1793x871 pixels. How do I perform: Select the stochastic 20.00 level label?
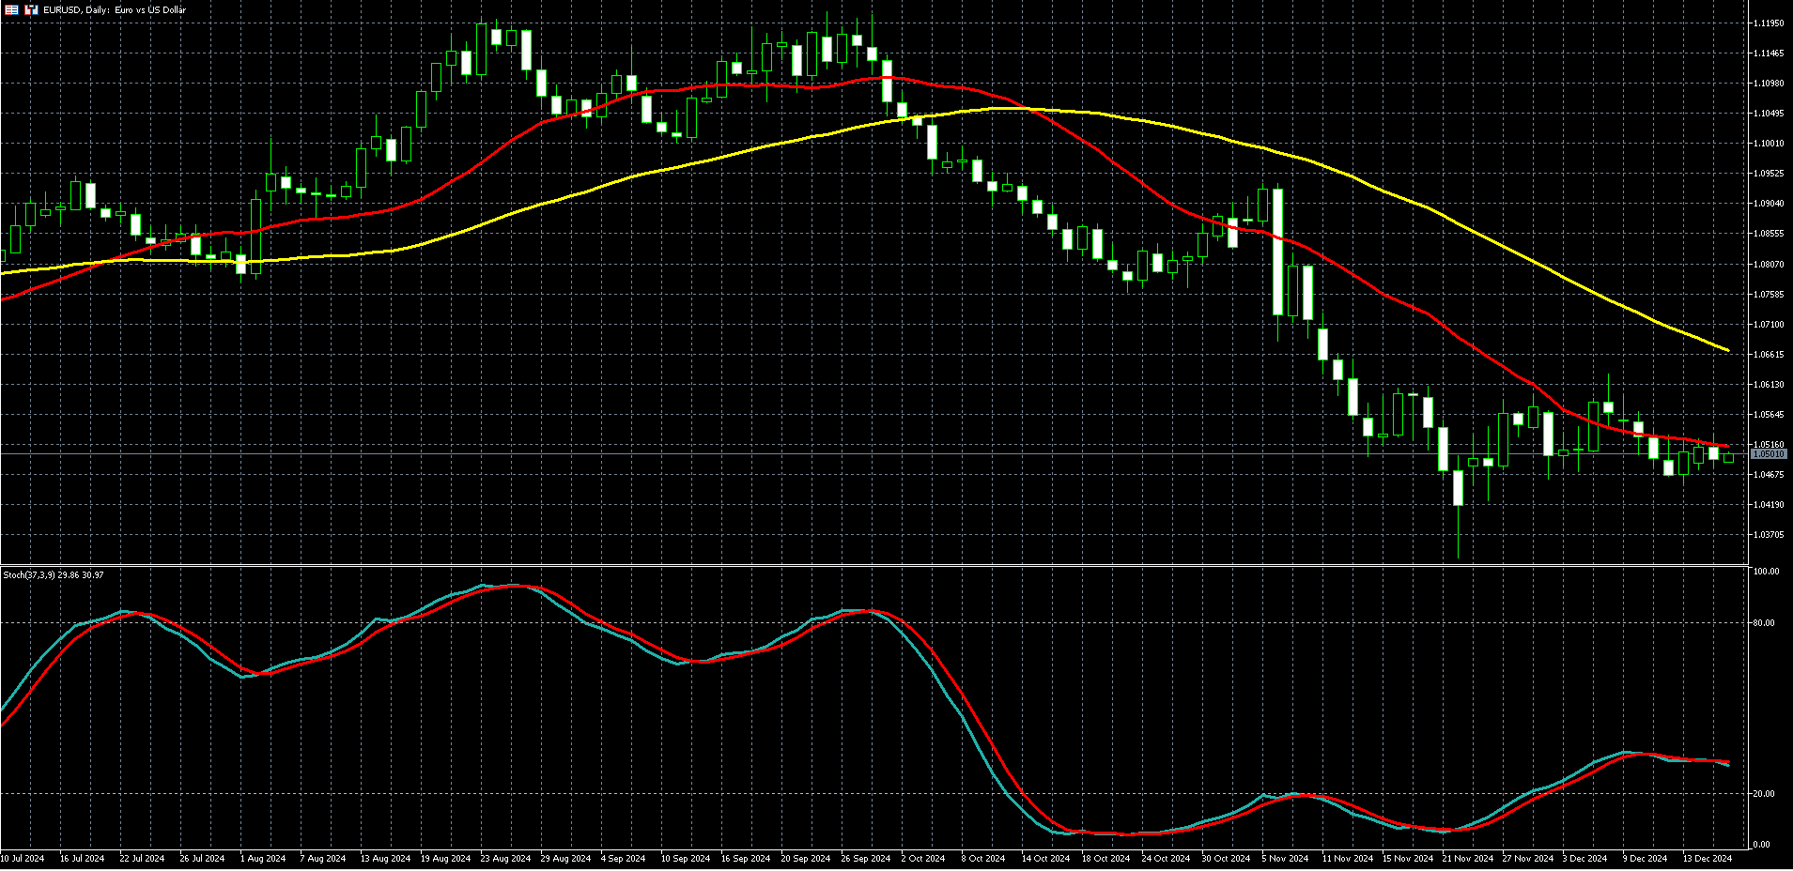(1766, 794)
